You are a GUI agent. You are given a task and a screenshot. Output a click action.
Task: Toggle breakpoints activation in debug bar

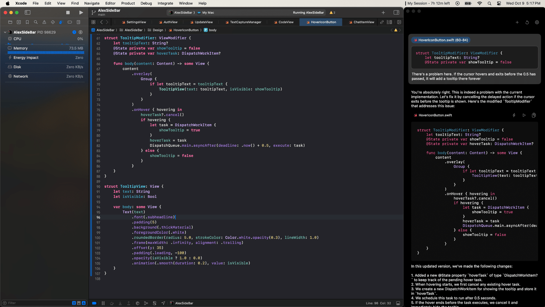click(x=94, y=303)
